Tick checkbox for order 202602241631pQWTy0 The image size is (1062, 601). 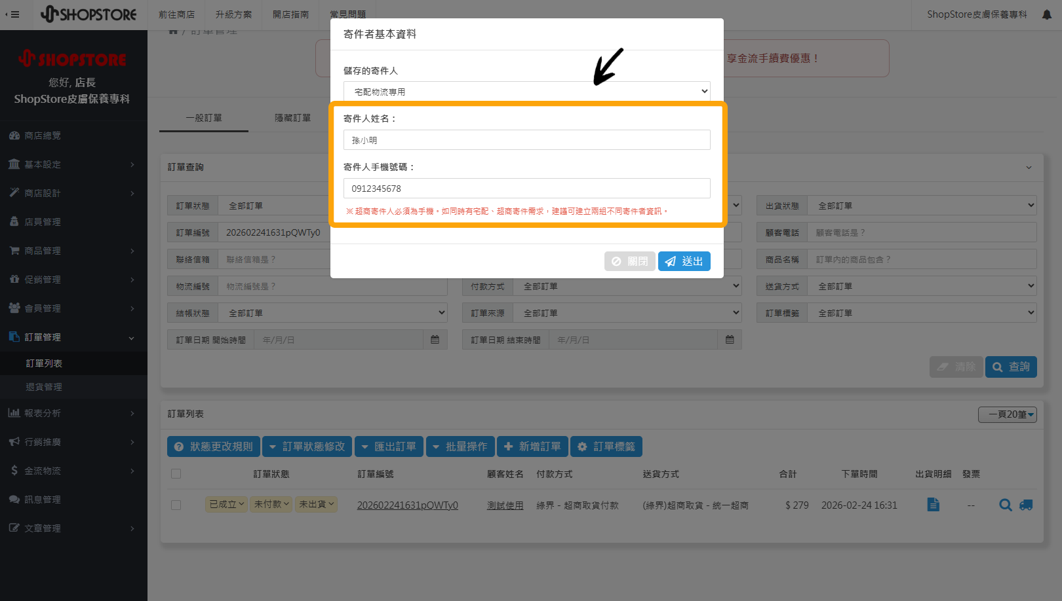[x=176, y=505]
